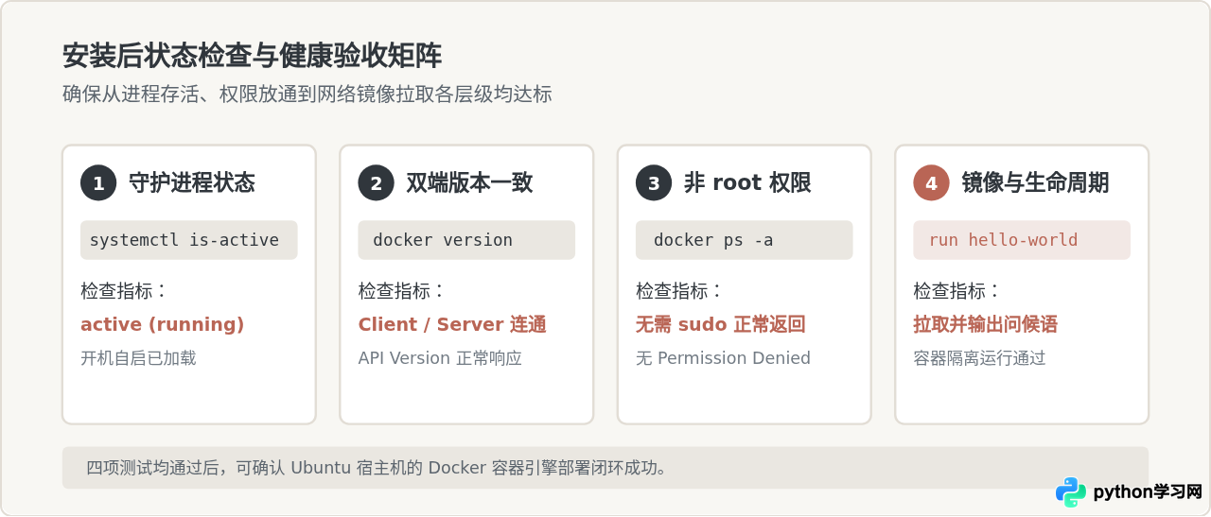Click the heading '双端版本一致'

pyautogui.click(x=469, y=182)
